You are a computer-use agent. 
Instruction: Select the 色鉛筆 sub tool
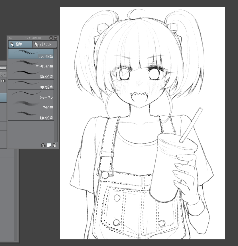pyautogui.click(x=31, y=105)
